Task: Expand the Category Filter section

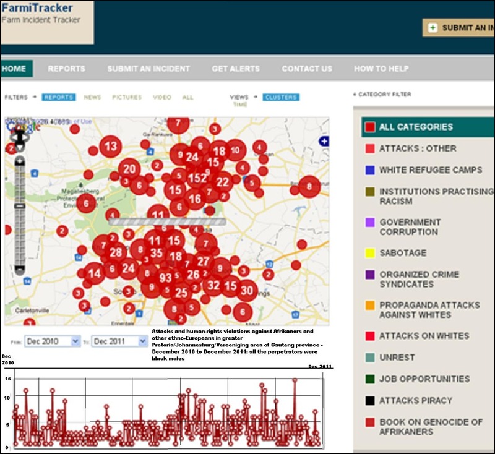Action: click(382, 95)
